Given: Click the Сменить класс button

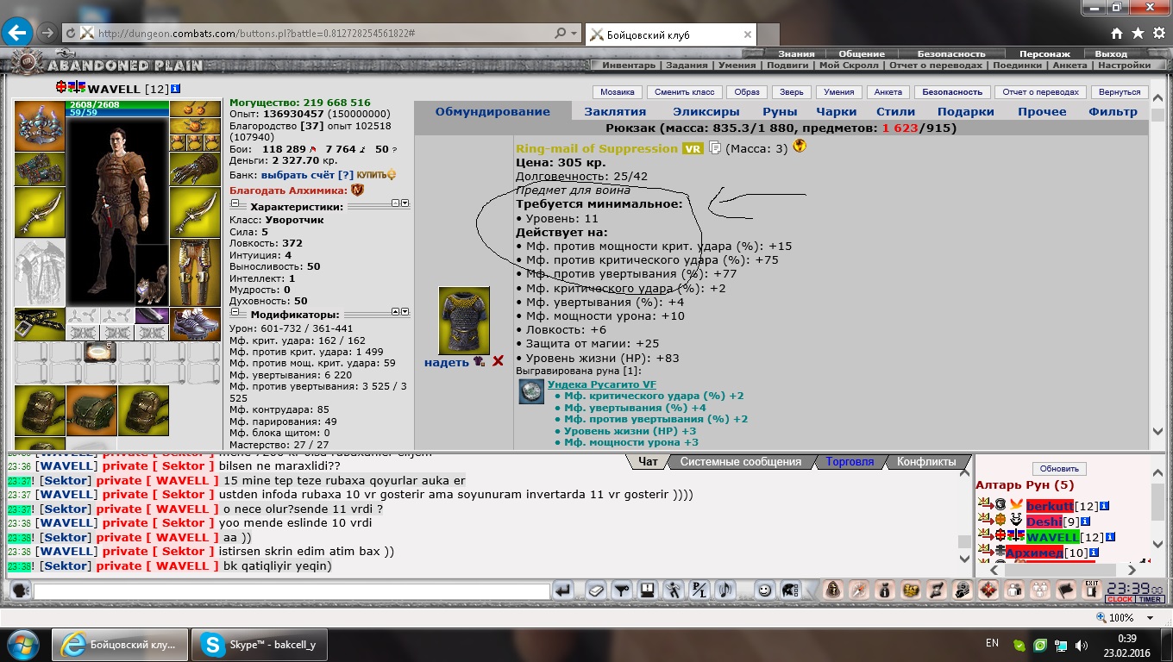Looking at the screenshot, I should point(684,92).
